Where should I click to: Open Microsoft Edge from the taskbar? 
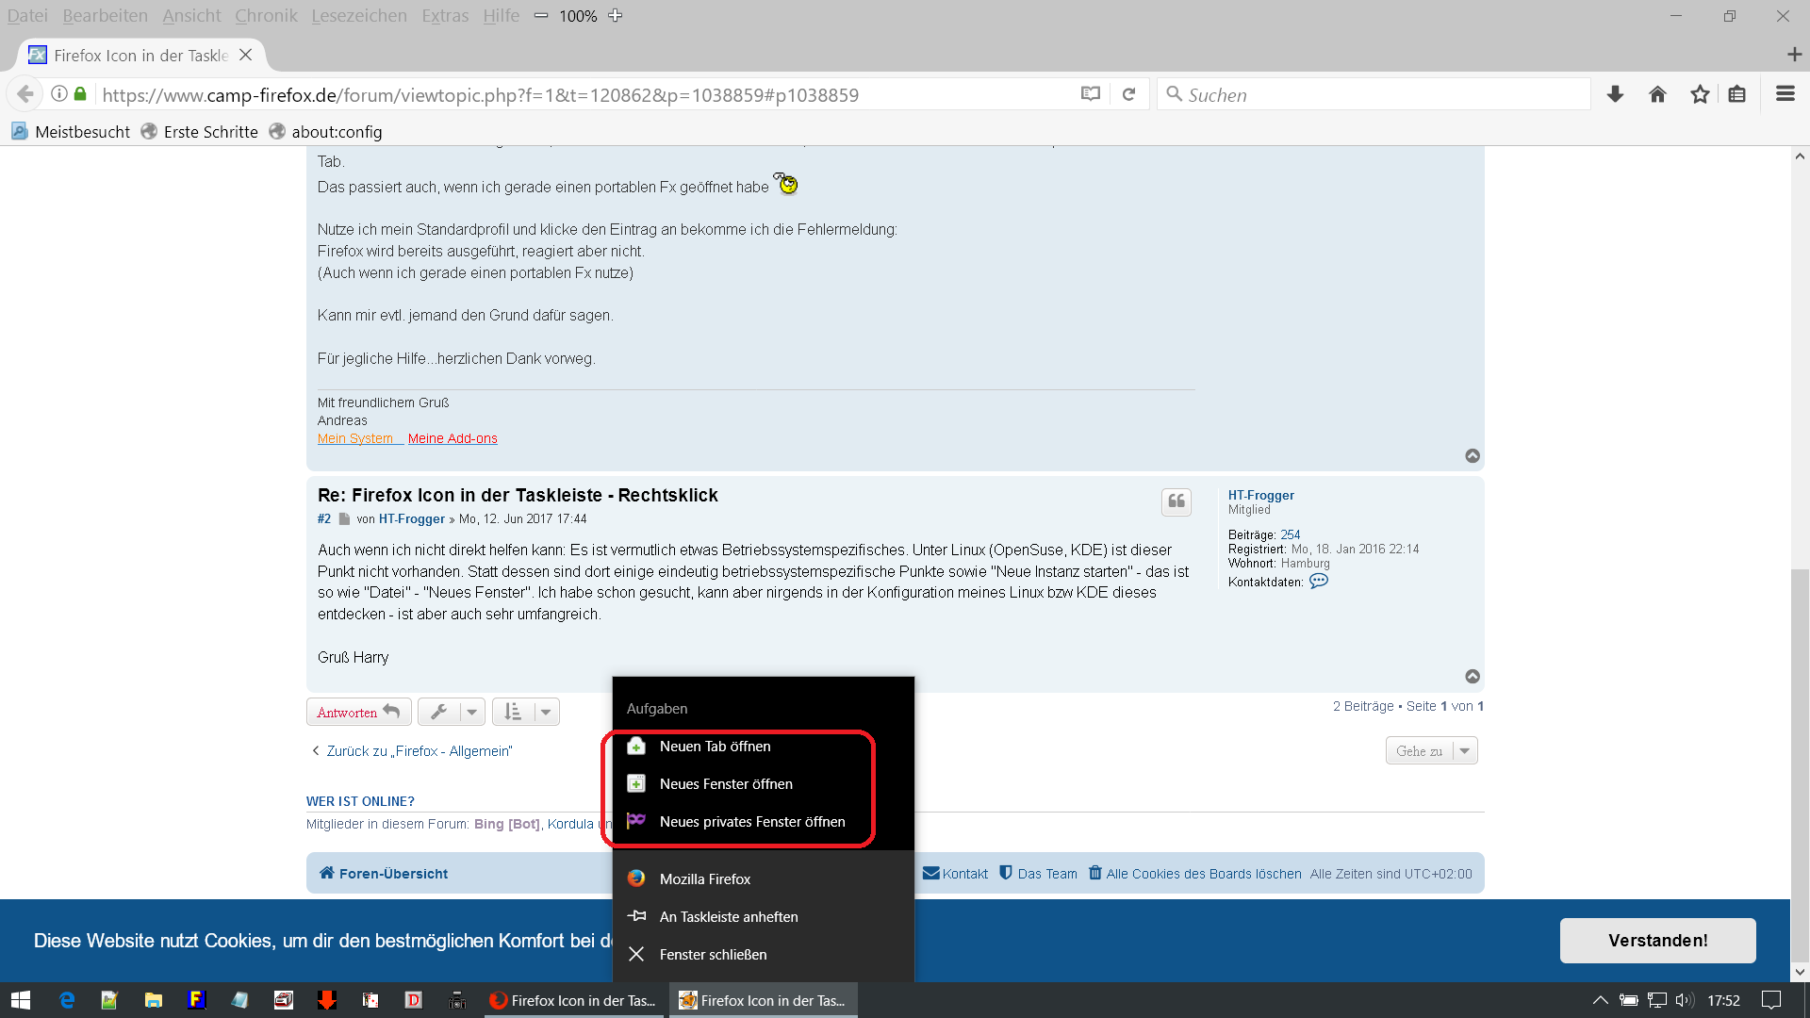coord(67,1000)
